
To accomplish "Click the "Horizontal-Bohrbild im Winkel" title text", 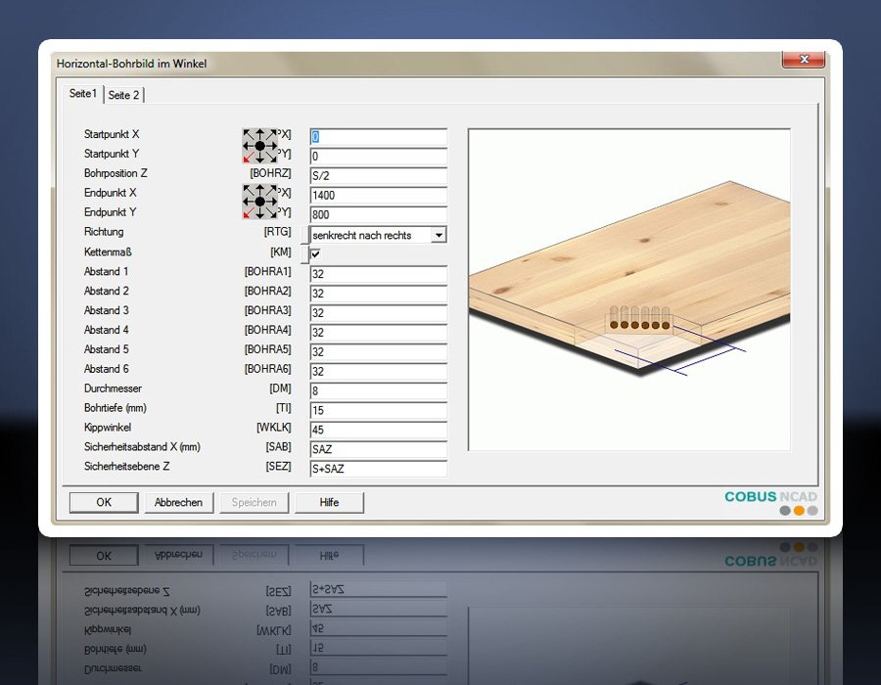I will pos(131,64).
